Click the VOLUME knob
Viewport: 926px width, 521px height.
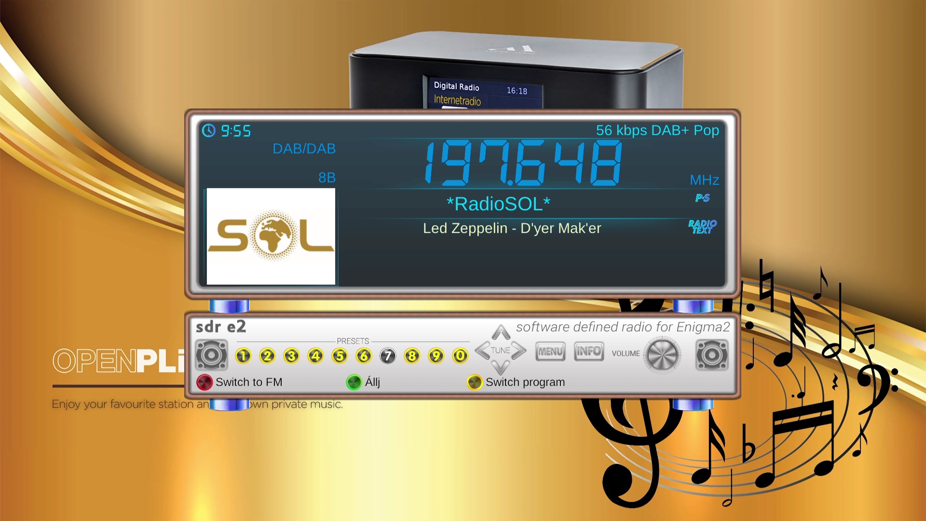coord(663,355)
